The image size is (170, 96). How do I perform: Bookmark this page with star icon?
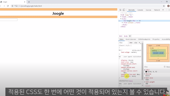click(164, 6)
